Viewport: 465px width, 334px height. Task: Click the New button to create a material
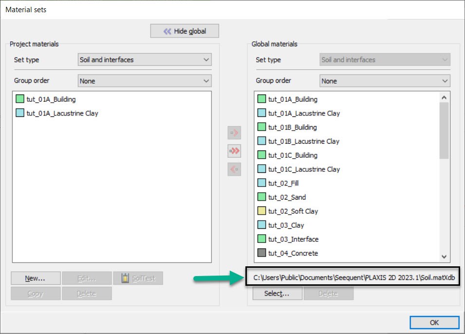35,278
